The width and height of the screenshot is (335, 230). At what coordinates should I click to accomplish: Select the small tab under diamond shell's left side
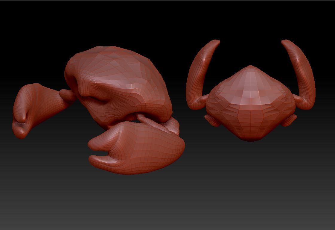point(212,120)
